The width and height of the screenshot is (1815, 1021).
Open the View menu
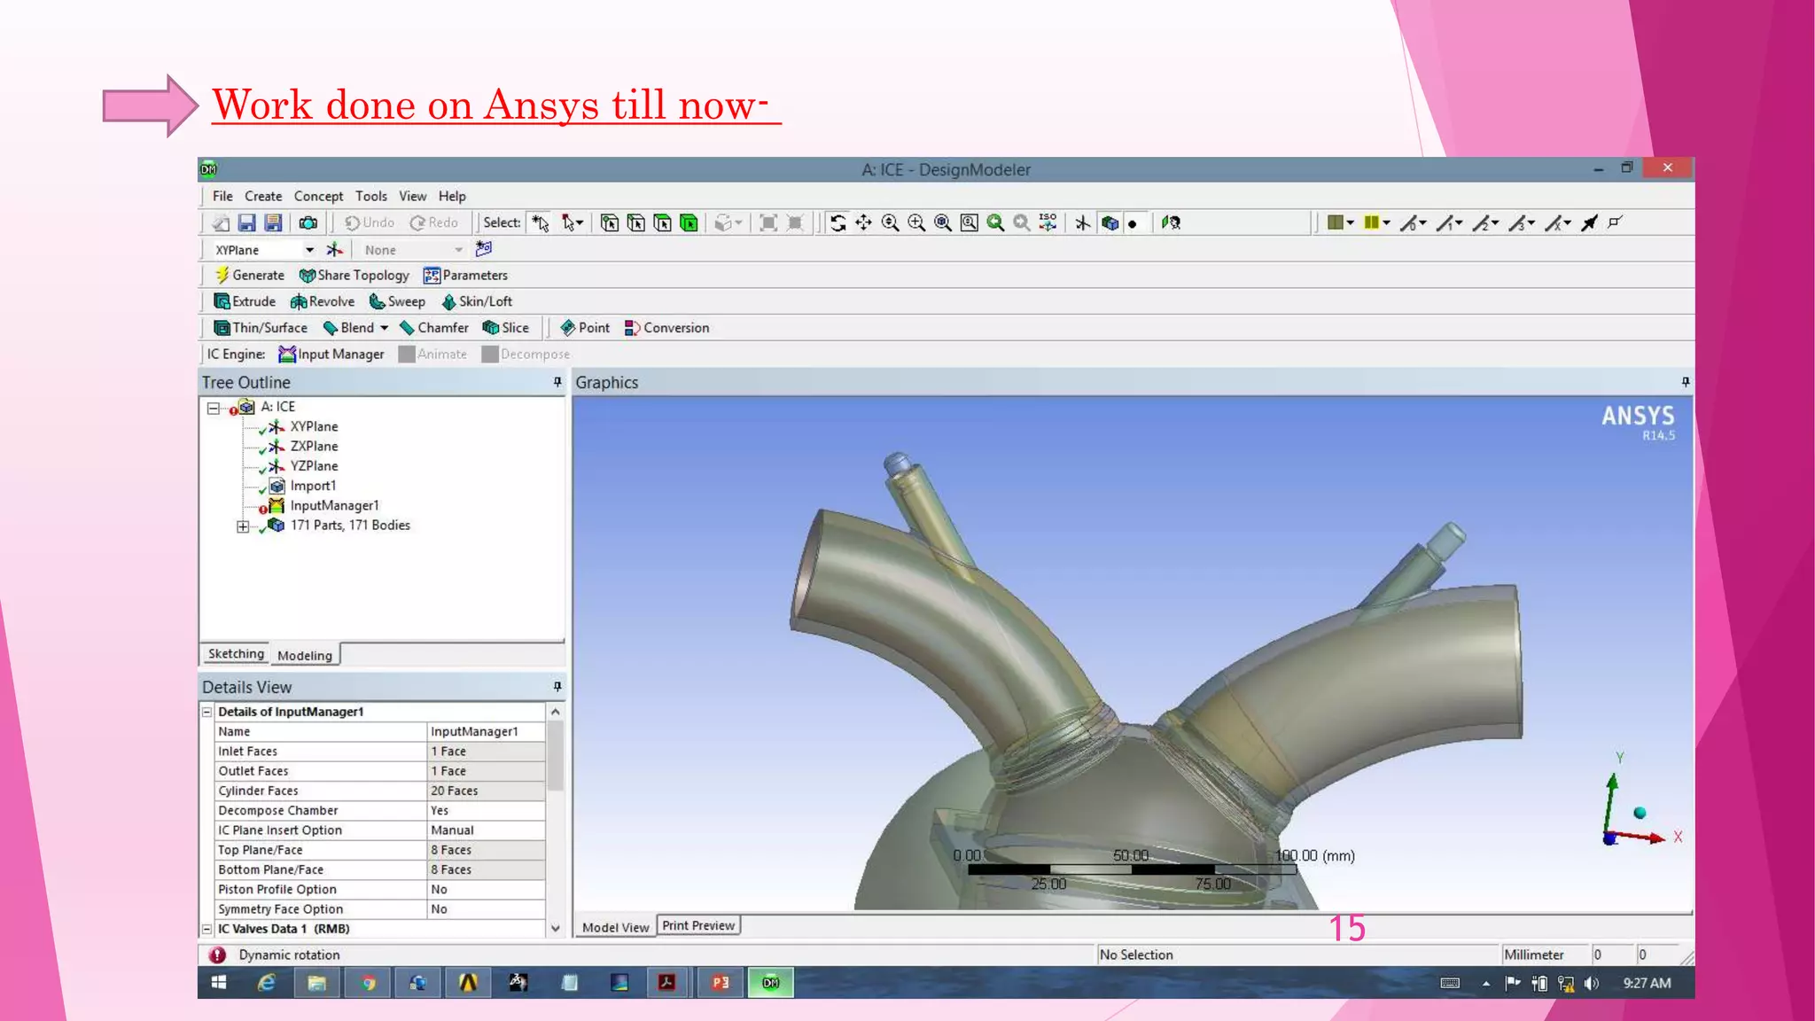(x=412, y=197)
